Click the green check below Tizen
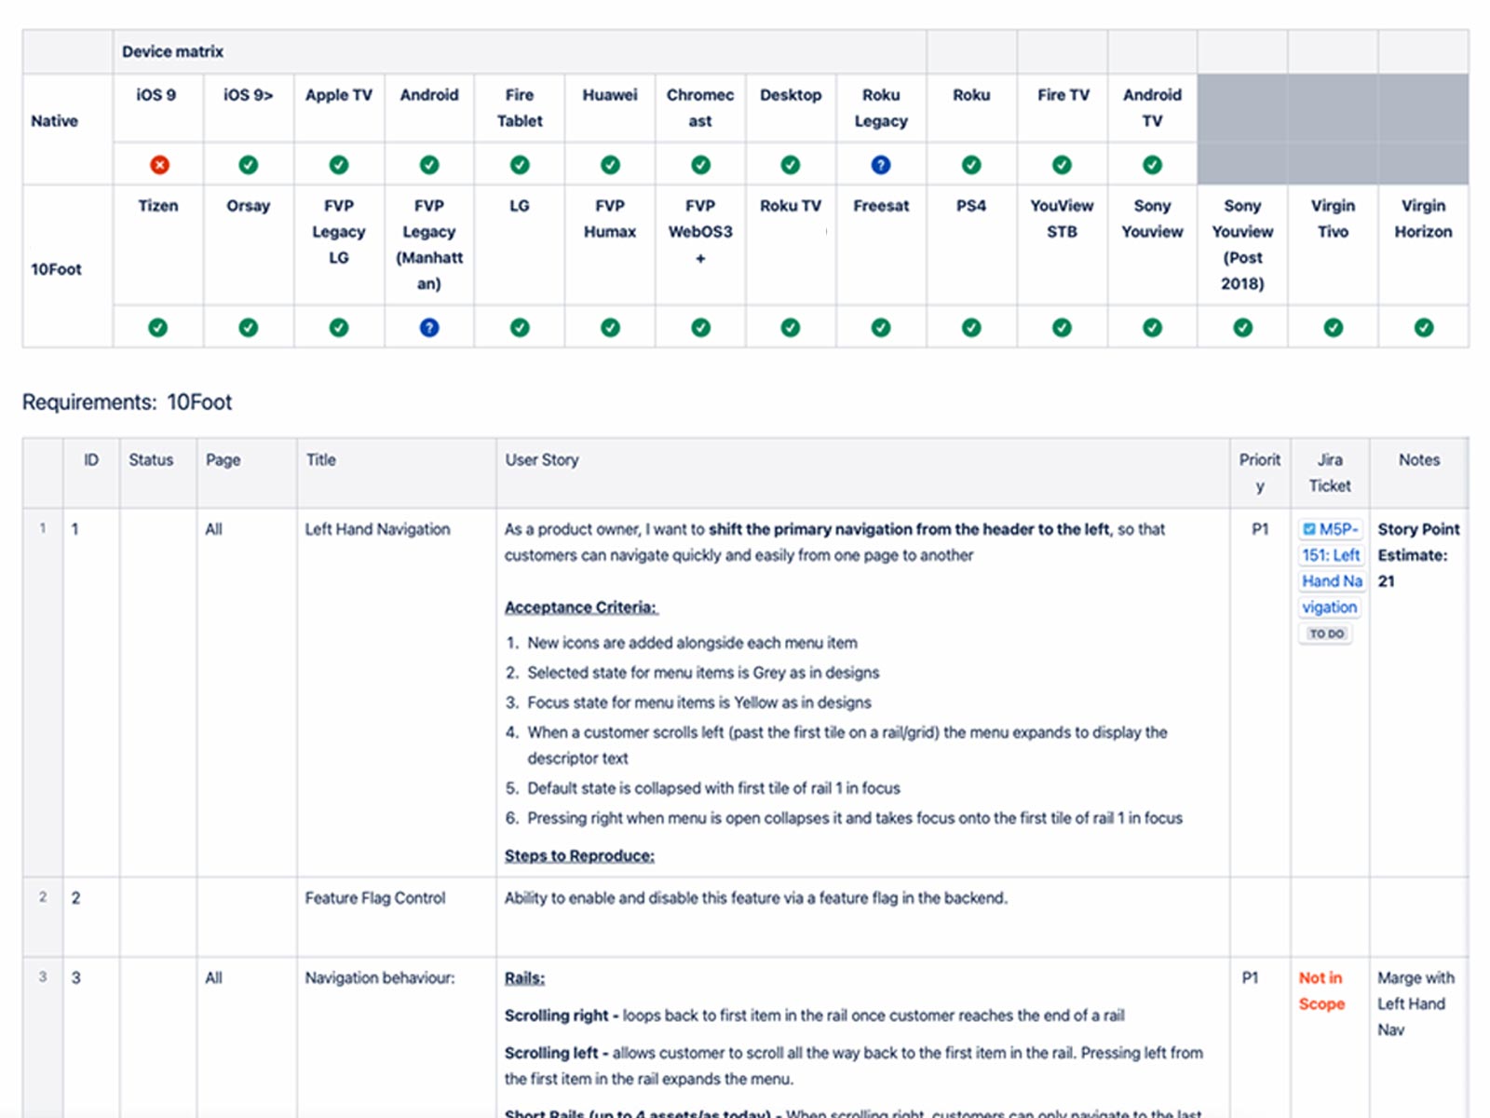Screen dimensions: 1490x1118 (158, 327)
